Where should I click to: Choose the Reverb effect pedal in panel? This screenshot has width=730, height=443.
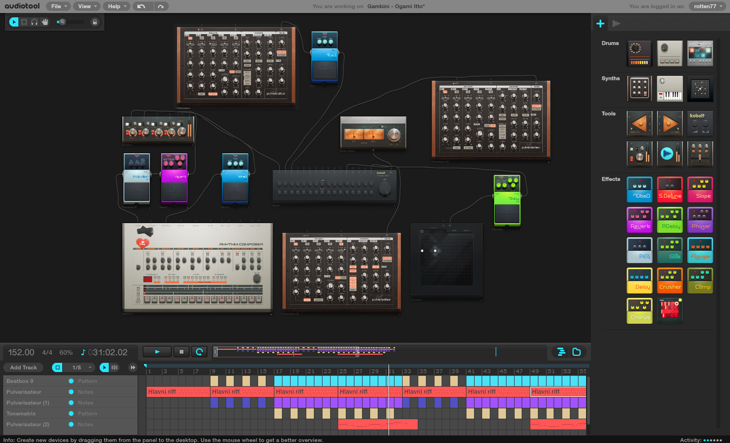point(640,220)
